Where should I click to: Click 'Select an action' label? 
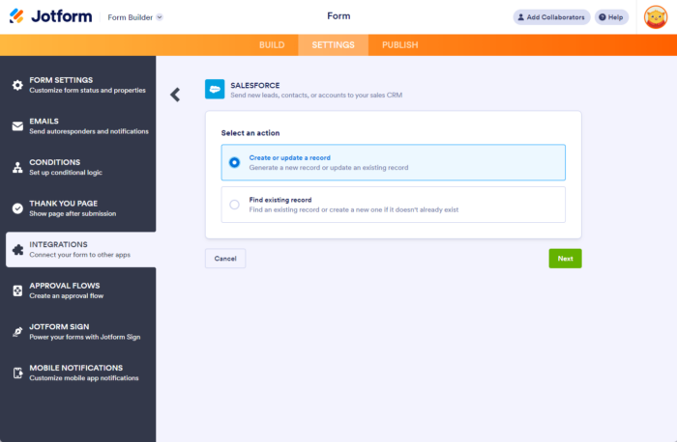tap(250, 133)
